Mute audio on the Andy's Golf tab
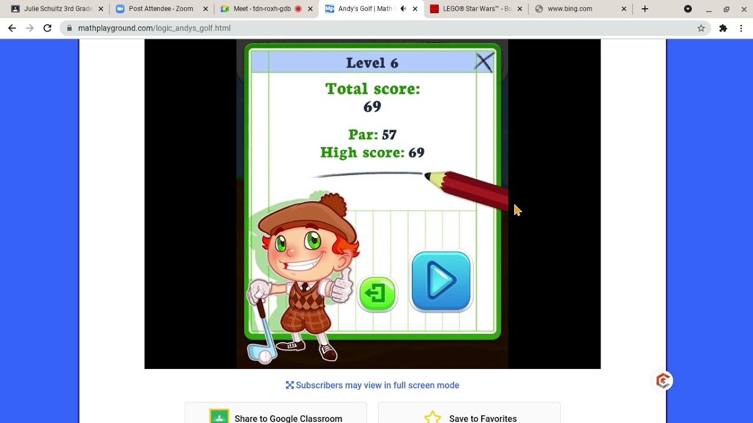753x423 pixels. point(403,9)
